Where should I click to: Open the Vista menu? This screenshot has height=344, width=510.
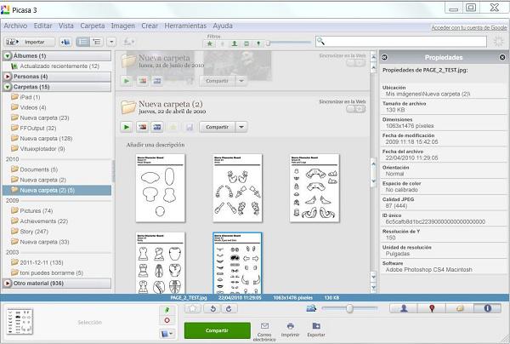tap(66, 26)
